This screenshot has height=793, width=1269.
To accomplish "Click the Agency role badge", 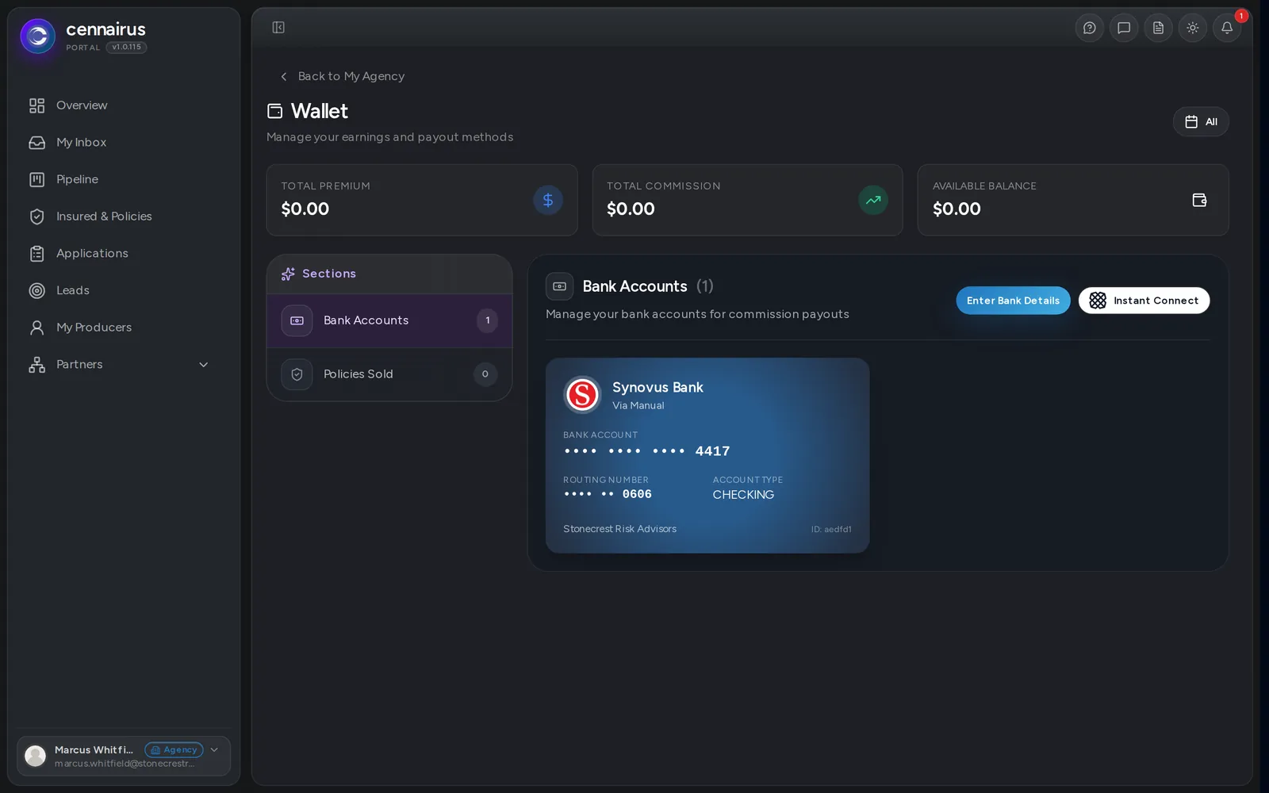I will point(174,750).
